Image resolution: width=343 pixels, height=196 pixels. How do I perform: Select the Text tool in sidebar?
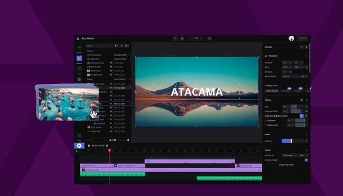coord(79,69)
